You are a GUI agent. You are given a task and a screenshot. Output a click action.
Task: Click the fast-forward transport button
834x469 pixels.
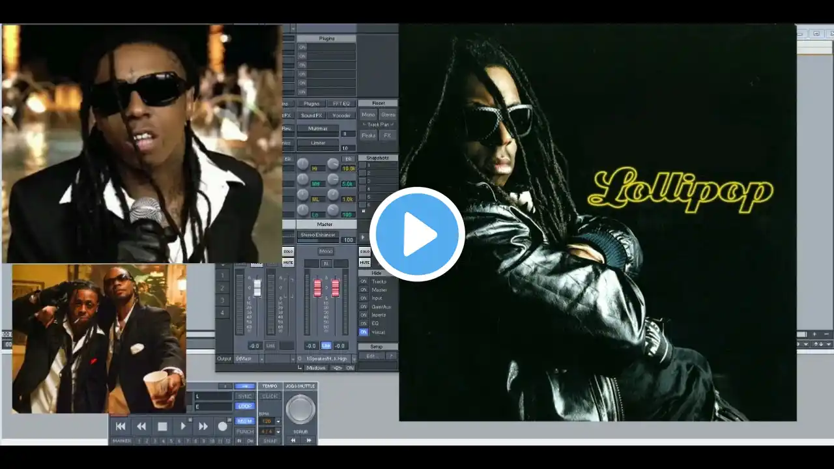pyautogui.click(x=203, y=427)
